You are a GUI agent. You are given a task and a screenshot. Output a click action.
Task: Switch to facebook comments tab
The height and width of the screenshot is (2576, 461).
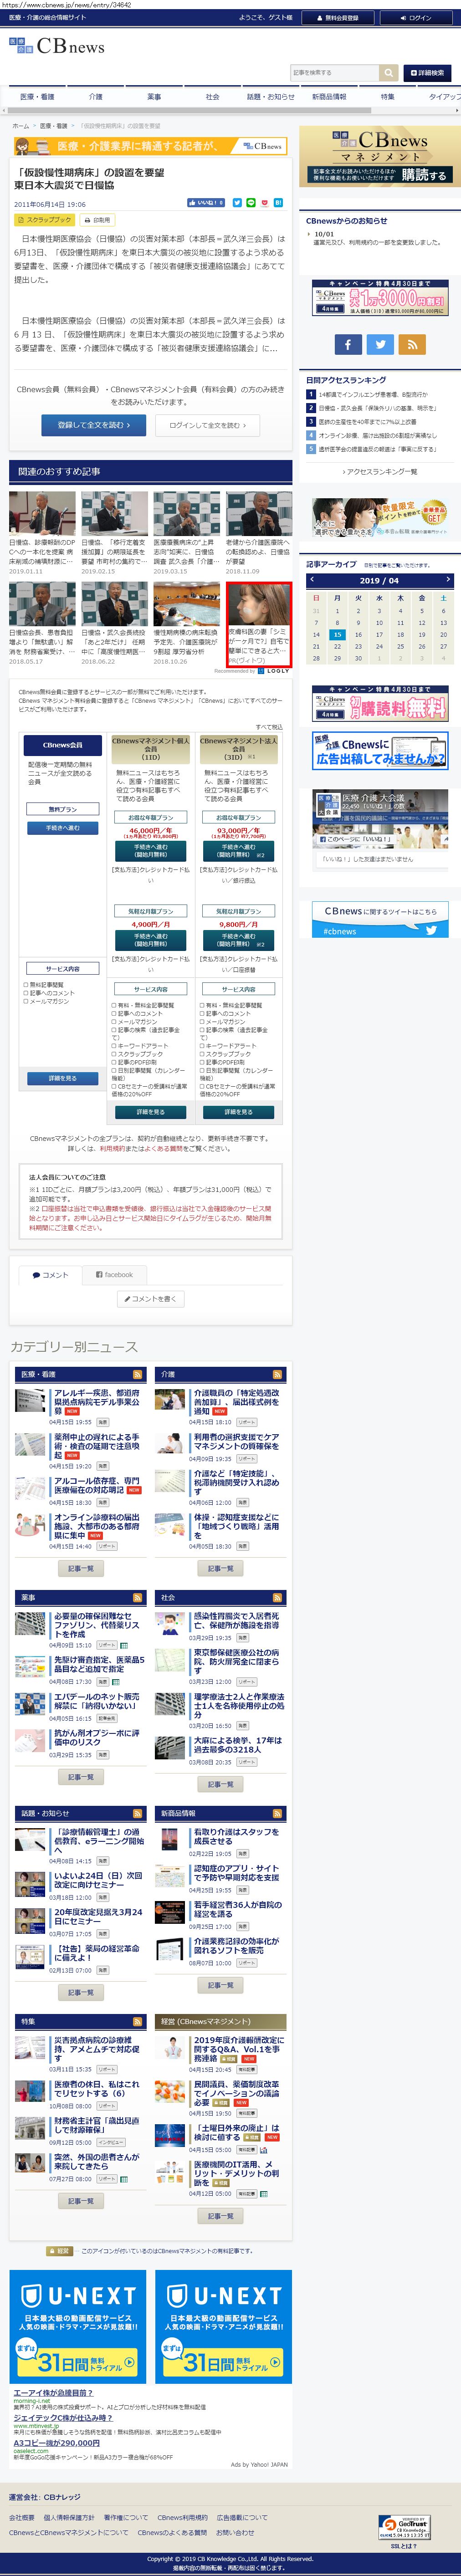(114, 1274)
